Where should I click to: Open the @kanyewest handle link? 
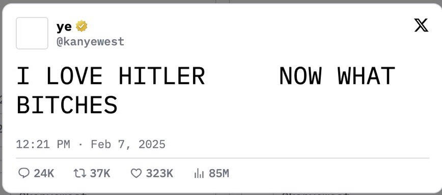(90, 42)
